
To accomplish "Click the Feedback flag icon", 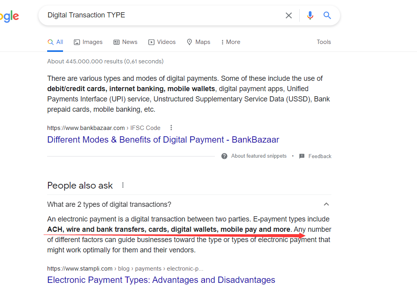I will [x=302, y=156].
